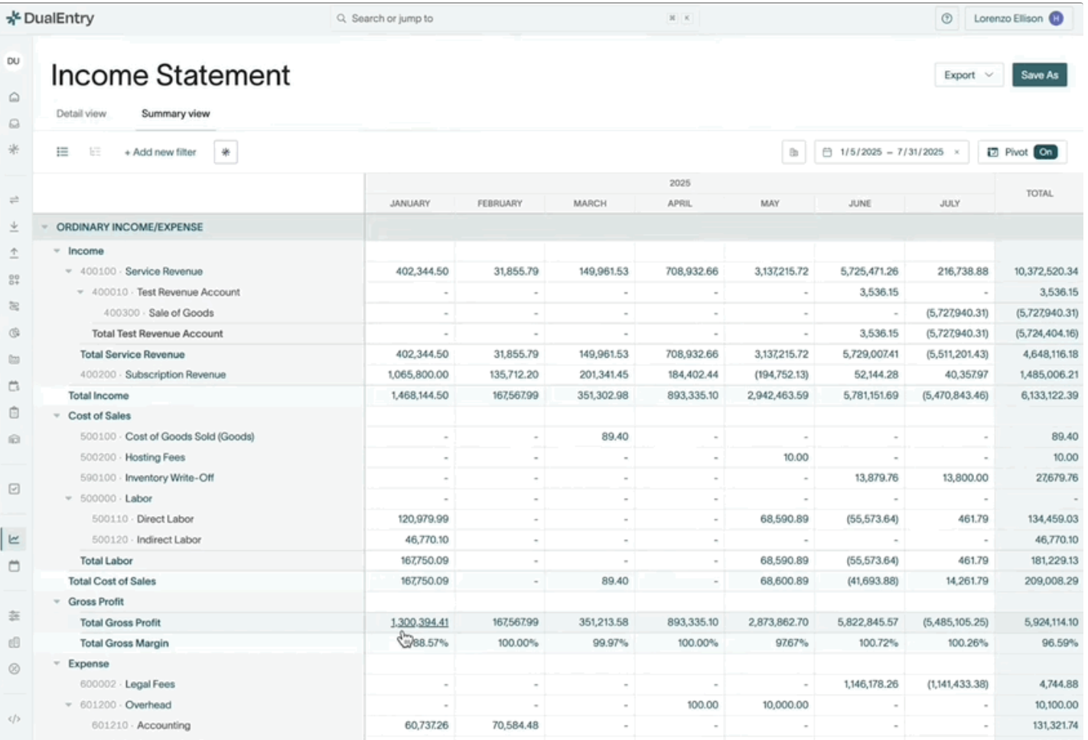Screen dimensions: 1088x740
Task: Click the asterisk button beside Add new filter
Action: click(226, 152)
